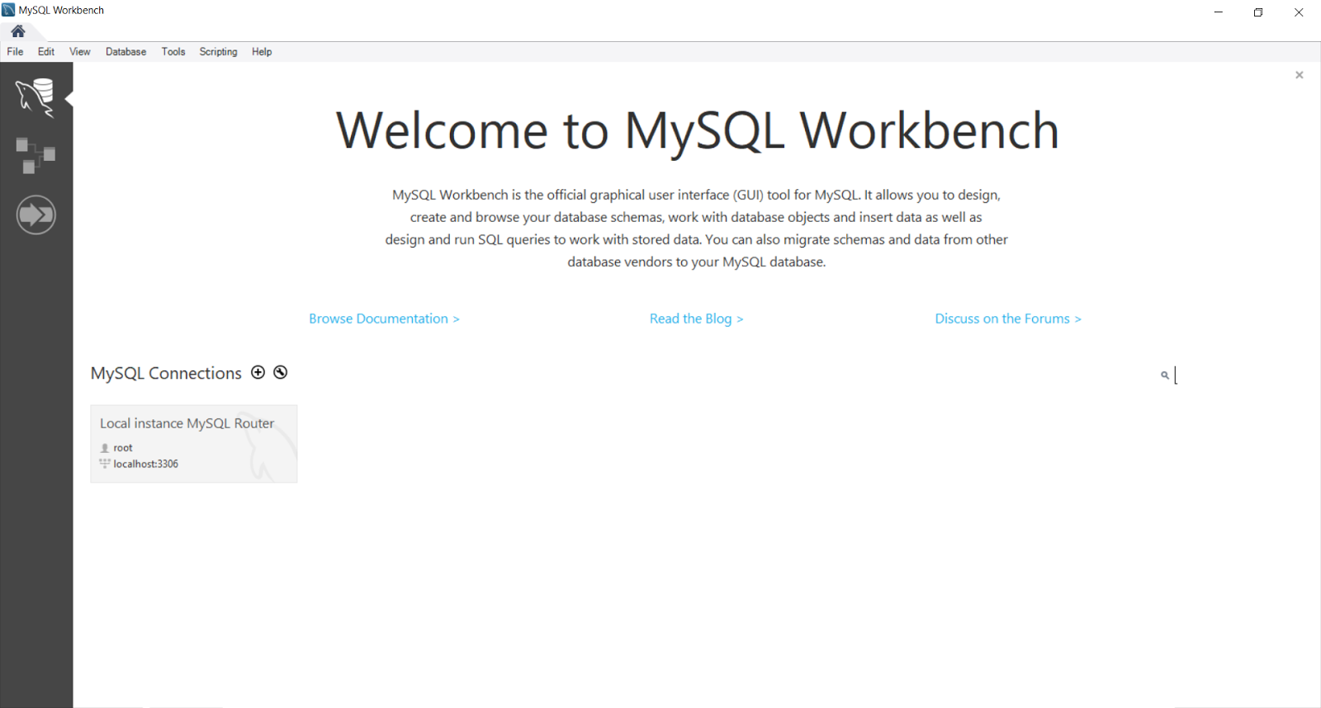Open the Migration wizard sidebar icon

[x=36, y=215]
